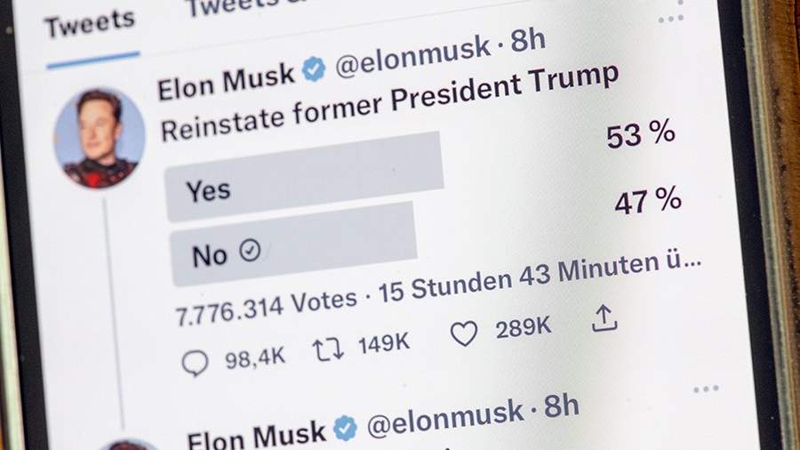The image size is (800, 450).
Task: Click the 8h timestamp on the first tweet
Action: pos(527,42)
